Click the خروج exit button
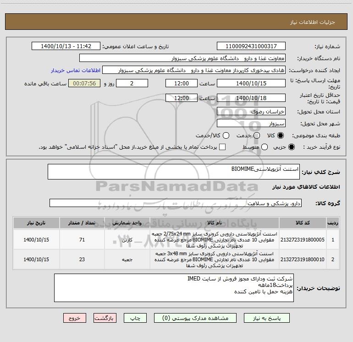 [75, 318]
